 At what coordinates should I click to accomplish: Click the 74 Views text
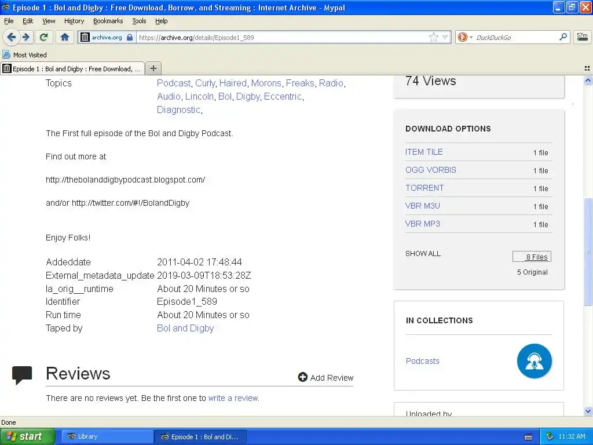click(x=430, y=81)
